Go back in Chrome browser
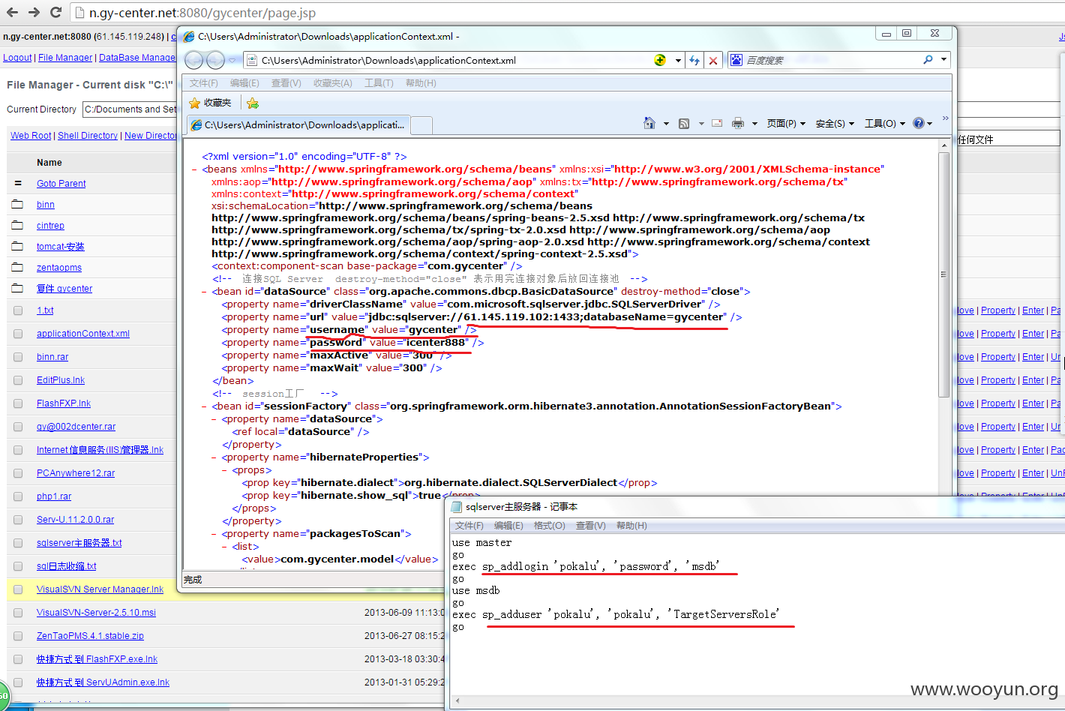Screen dimensions: 1065x711 (x=12, y=13)
